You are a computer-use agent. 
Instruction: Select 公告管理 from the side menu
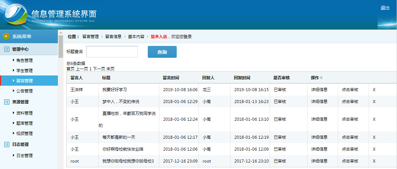(x=24, y=91)
